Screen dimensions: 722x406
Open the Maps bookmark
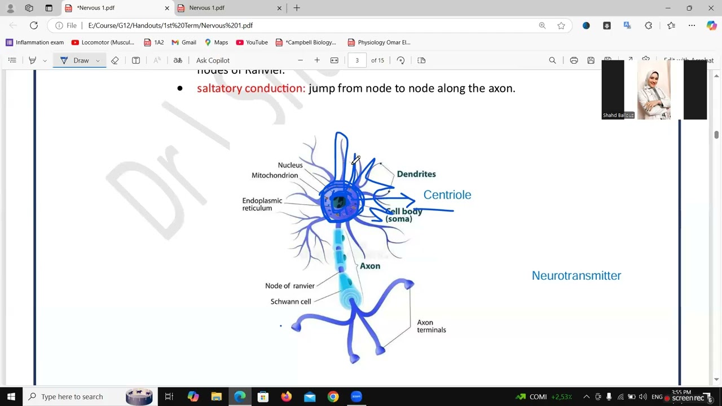pyautogui.click(x=216, y=42)
